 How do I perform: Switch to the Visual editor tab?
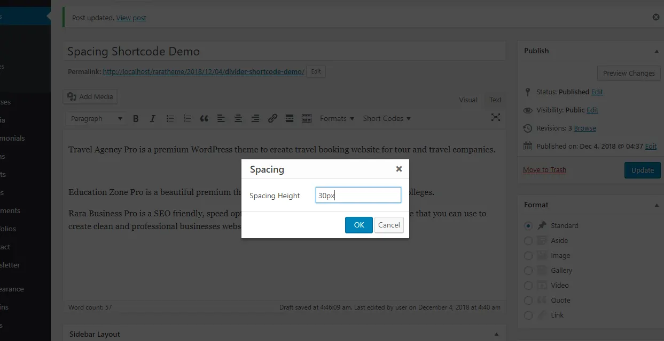pos(468,100)
